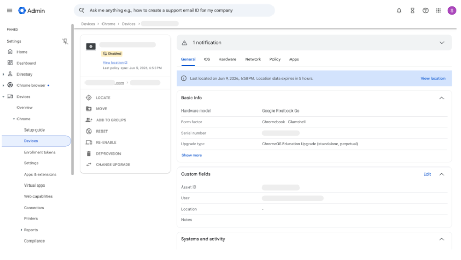Collapse the Devices tree item
Screen dimensions: 461x260
coord(3,97)
